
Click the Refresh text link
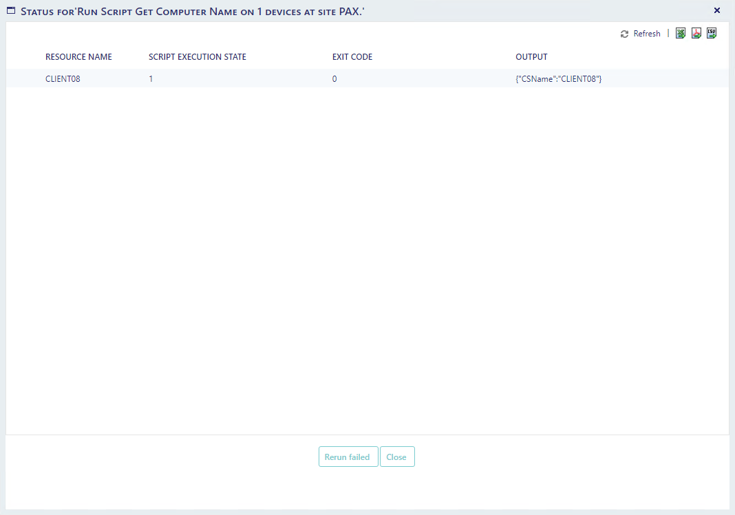click(x=647, y=34)
